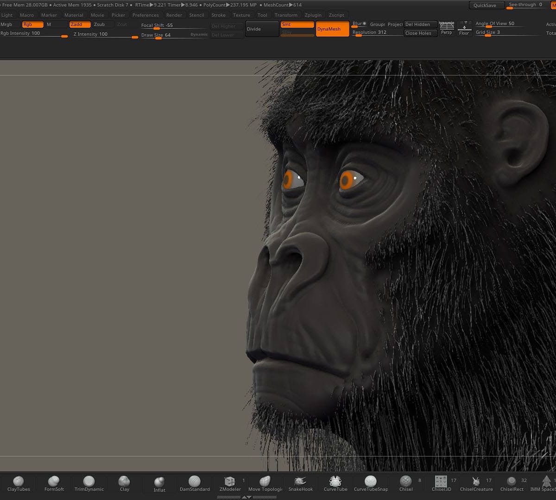Choose the ChiselRect brush
Image resolution: width=556 pixels, height=500 pixels.
[512, 483]
